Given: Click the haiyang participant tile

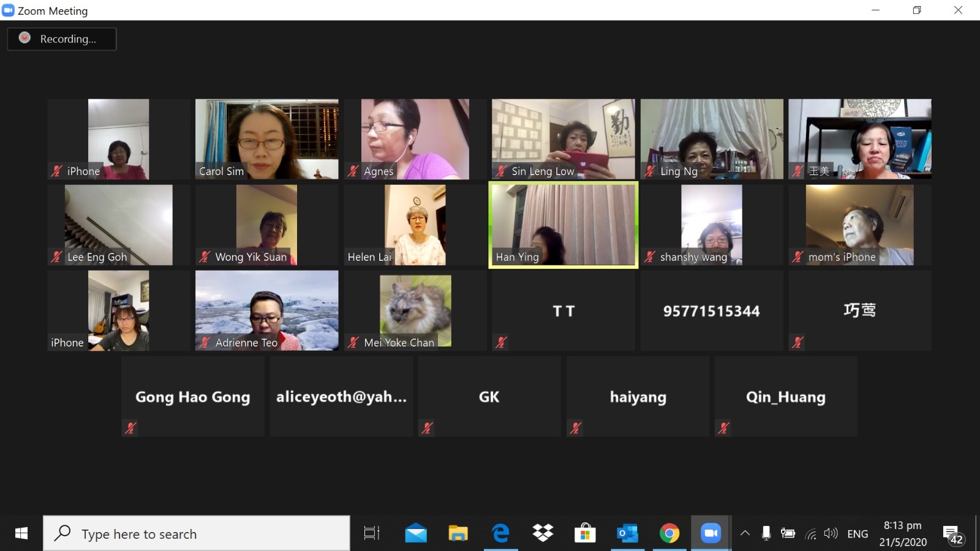Looking at the screenshot, I should tap(638, 396).
